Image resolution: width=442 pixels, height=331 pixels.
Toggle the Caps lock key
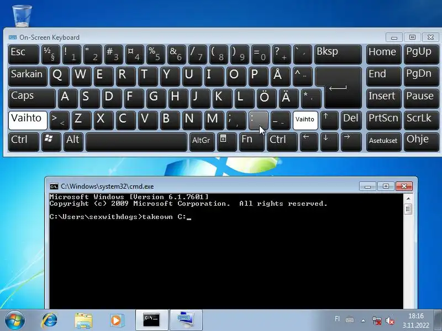click(x=32, y=99)
